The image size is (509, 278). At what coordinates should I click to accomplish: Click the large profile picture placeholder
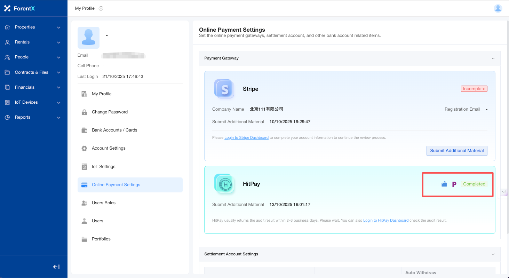[88, 38]
